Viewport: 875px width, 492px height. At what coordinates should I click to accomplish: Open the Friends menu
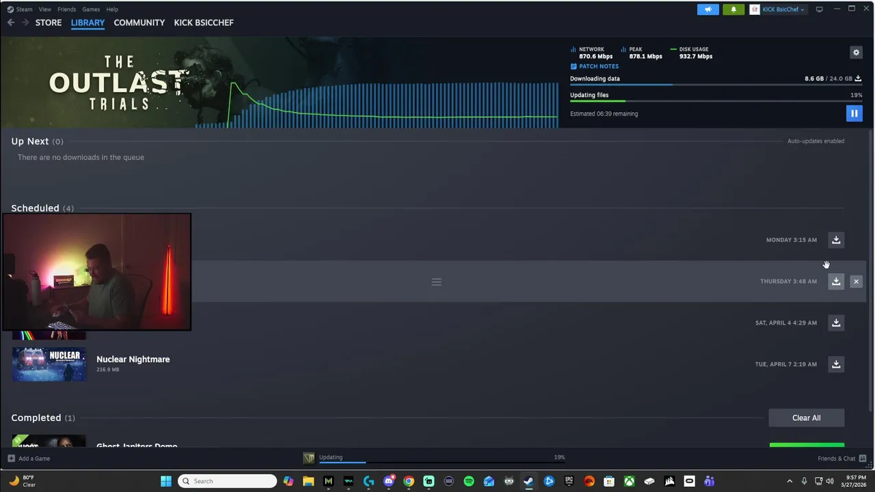66,10
